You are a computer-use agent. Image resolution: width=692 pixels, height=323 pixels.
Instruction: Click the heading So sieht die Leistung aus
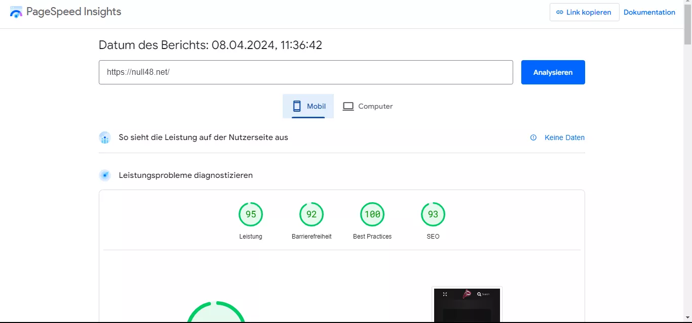click(203, 137)
